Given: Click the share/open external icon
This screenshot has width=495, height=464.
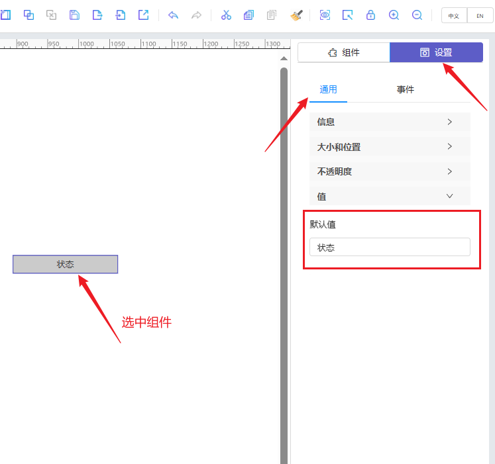Looking at the screenshot, I should click(x=143, y=15).
